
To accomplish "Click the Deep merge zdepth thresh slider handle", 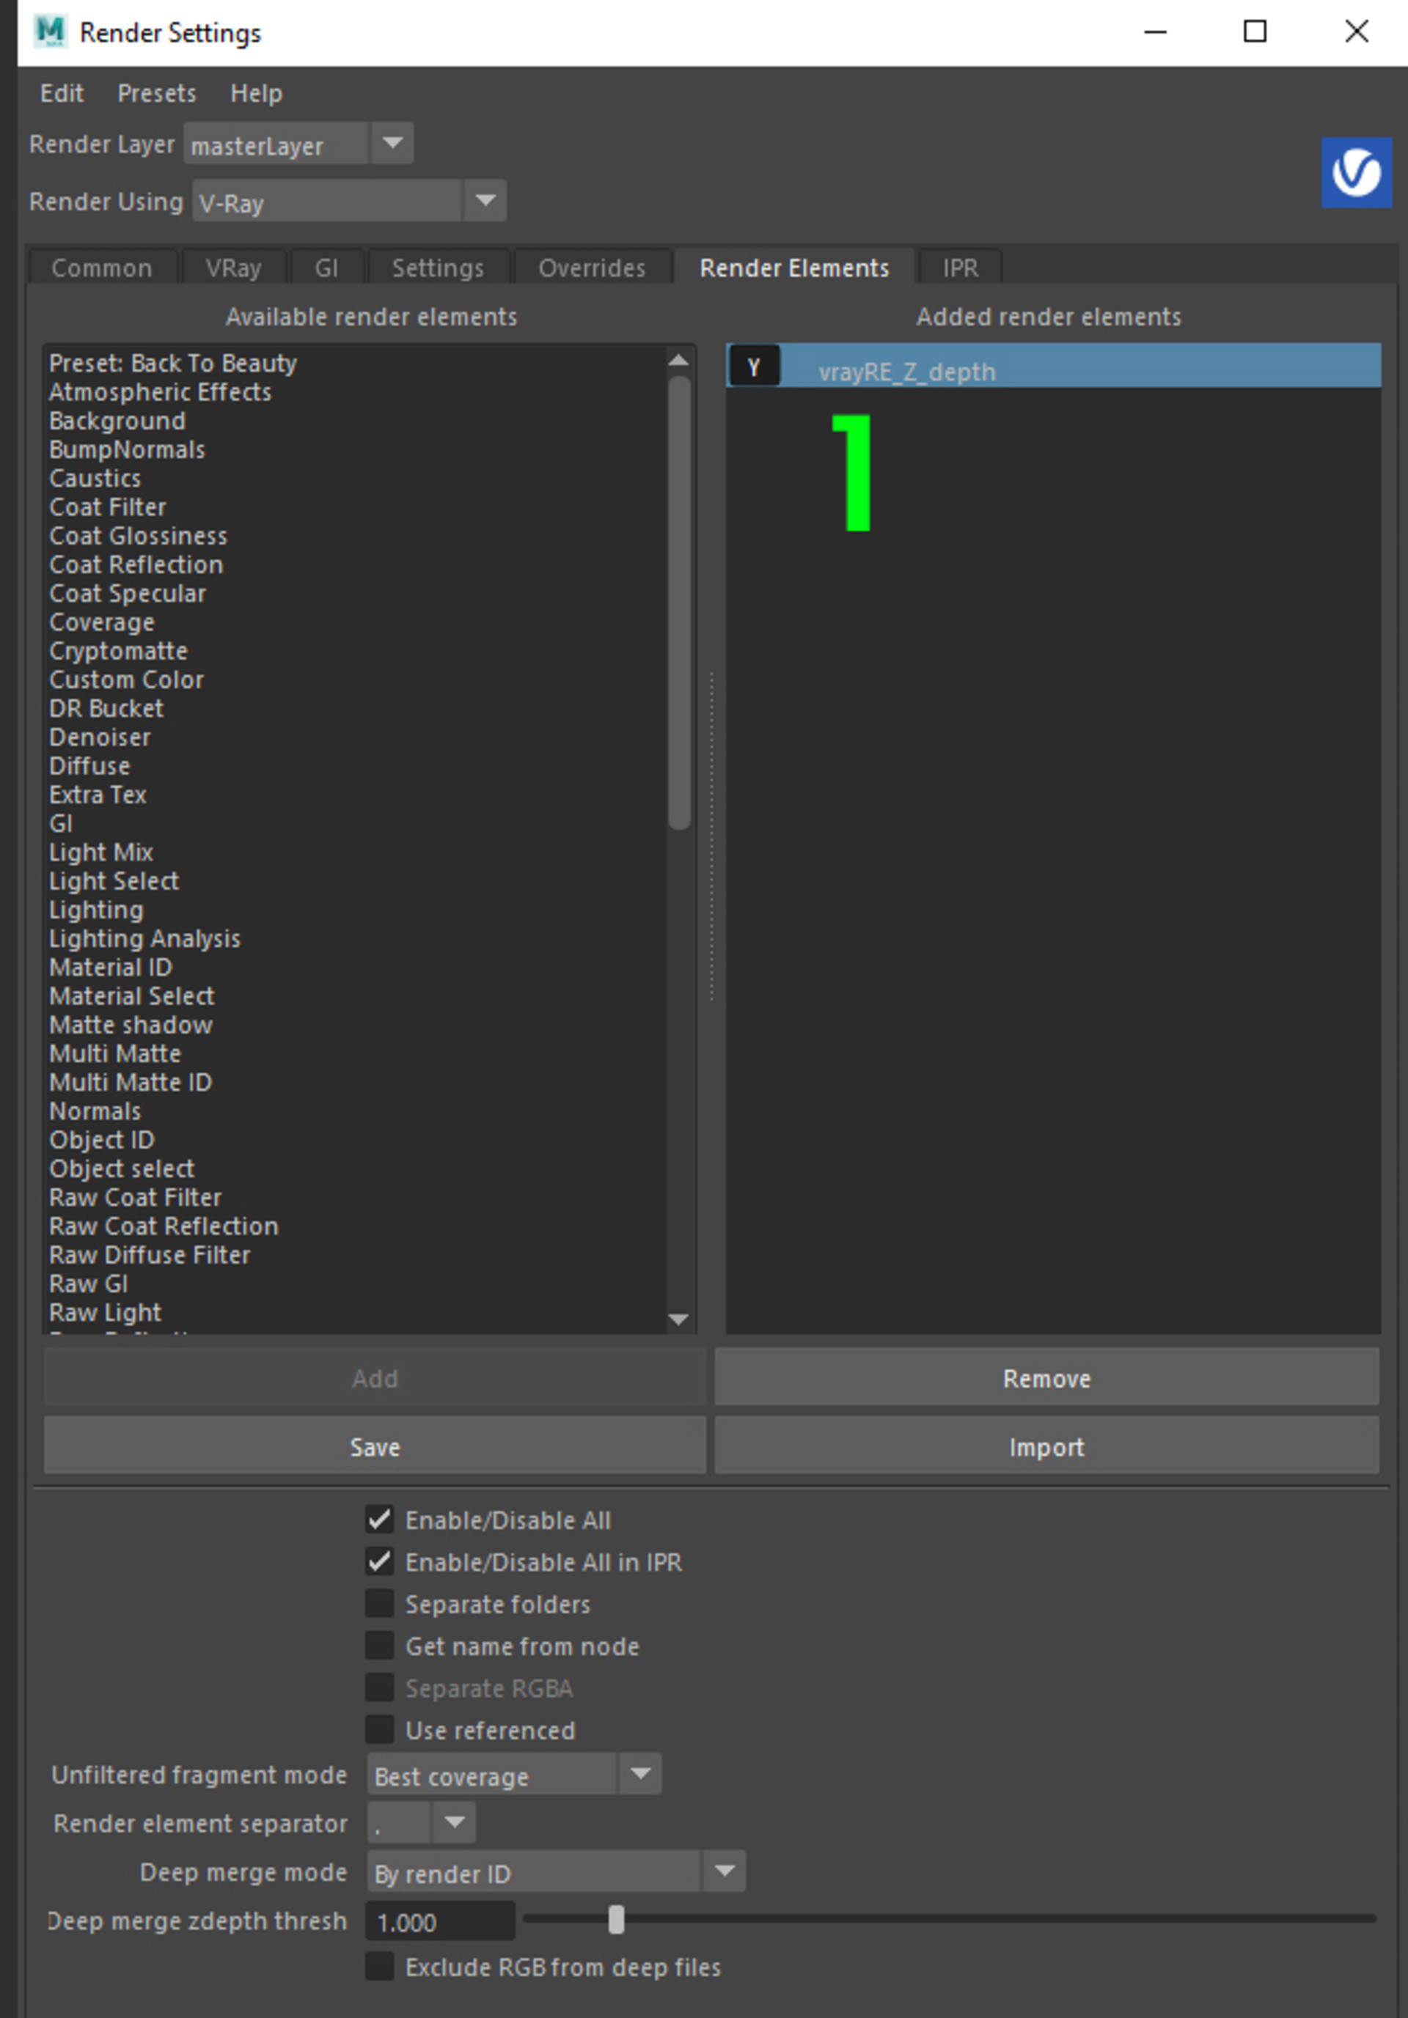I will 617,1921.
